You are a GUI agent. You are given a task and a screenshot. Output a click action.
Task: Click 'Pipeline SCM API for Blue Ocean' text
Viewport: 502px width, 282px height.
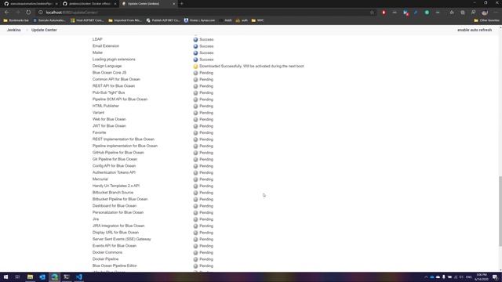tap(120, 99)
